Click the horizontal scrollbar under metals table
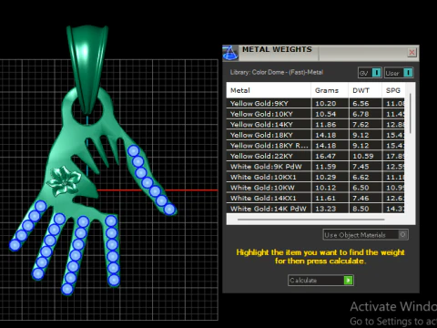 311,220
